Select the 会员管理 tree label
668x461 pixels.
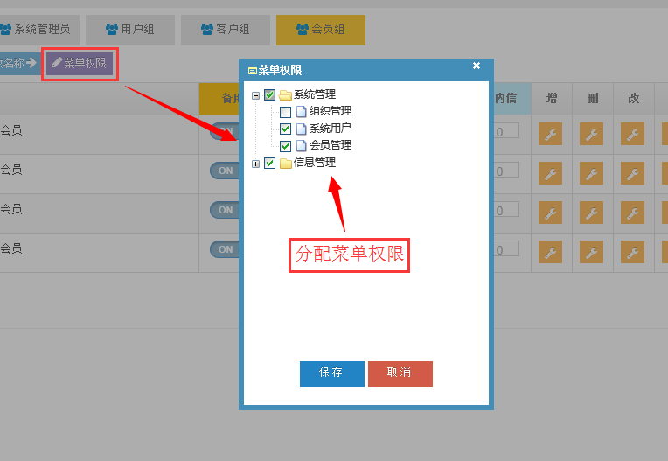pyautogui.click(x=331, y=145)
